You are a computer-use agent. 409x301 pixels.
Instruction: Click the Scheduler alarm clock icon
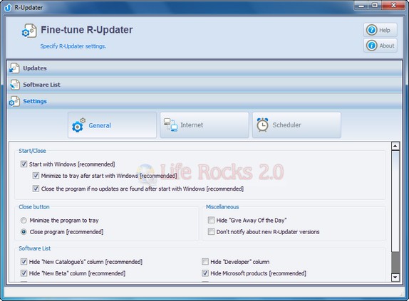pyautogui.click(x=262, y=125)
